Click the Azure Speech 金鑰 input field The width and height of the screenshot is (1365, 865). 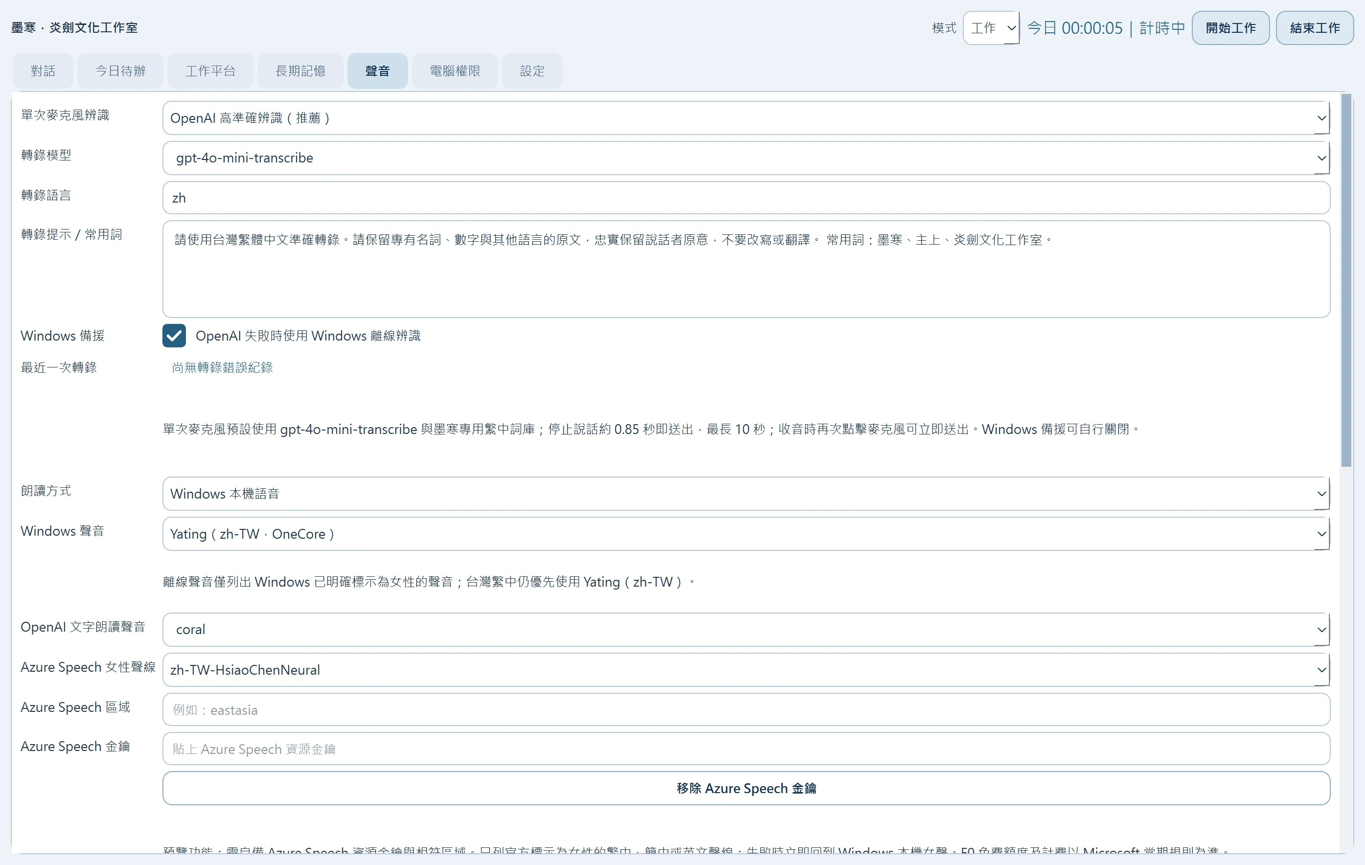[x=746, y=748]
